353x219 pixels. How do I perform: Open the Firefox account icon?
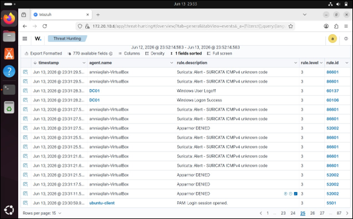(326, 26)
